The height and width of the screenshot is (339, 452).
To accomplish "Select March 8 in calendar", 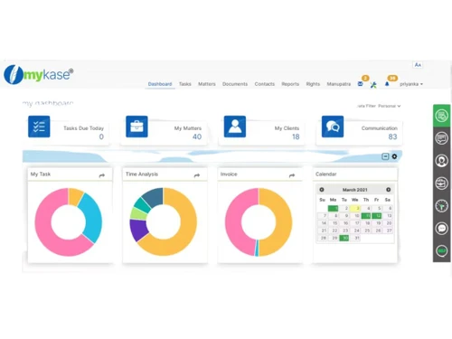I will [x=333, y=216].
